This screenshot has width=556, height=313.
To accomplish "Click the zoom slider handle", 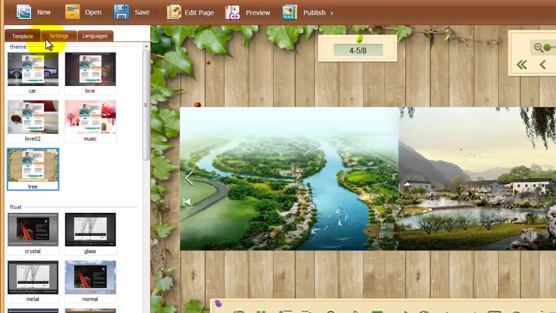I will [x=547, y=47].
